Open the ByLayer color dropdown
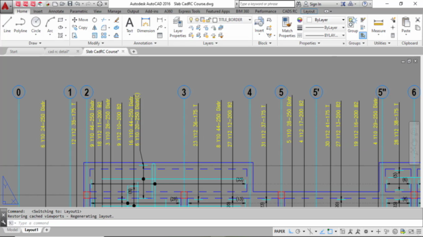 [x=343, y=20]
